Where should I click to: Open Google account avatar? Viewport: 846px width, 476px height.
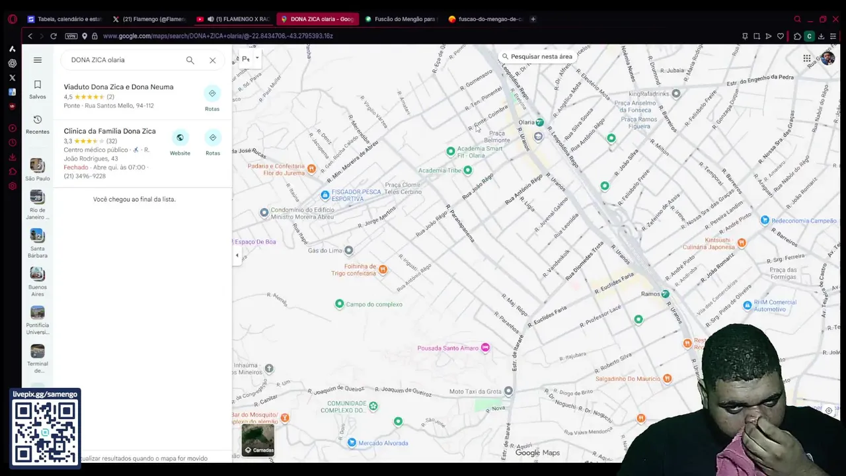point(827,58)
